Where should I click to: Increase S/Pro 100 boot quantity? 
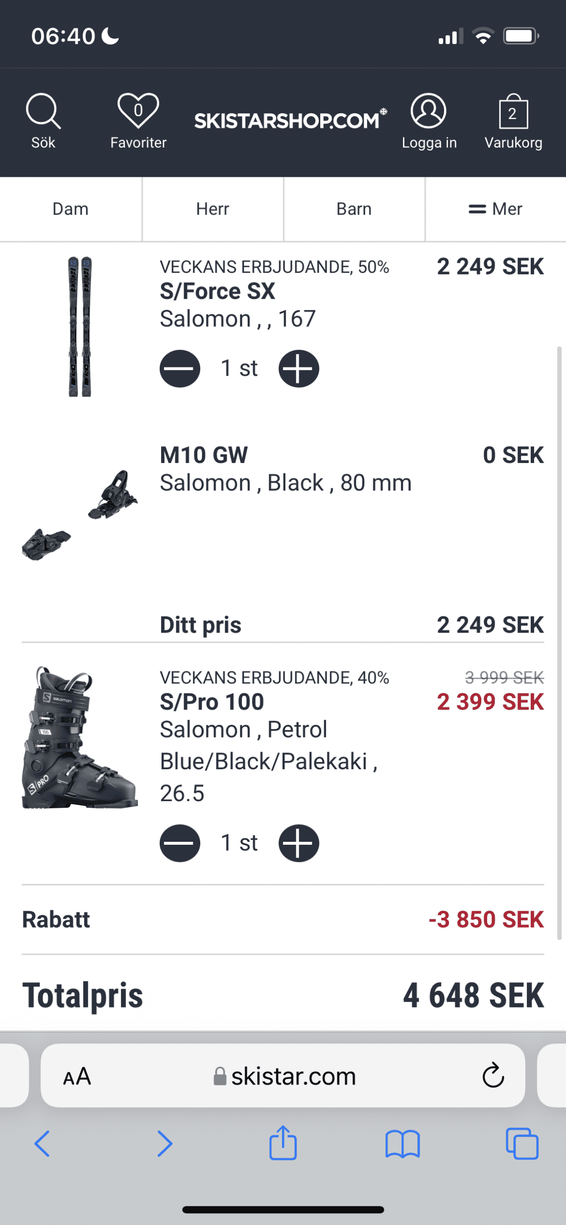tap(299, 843)
